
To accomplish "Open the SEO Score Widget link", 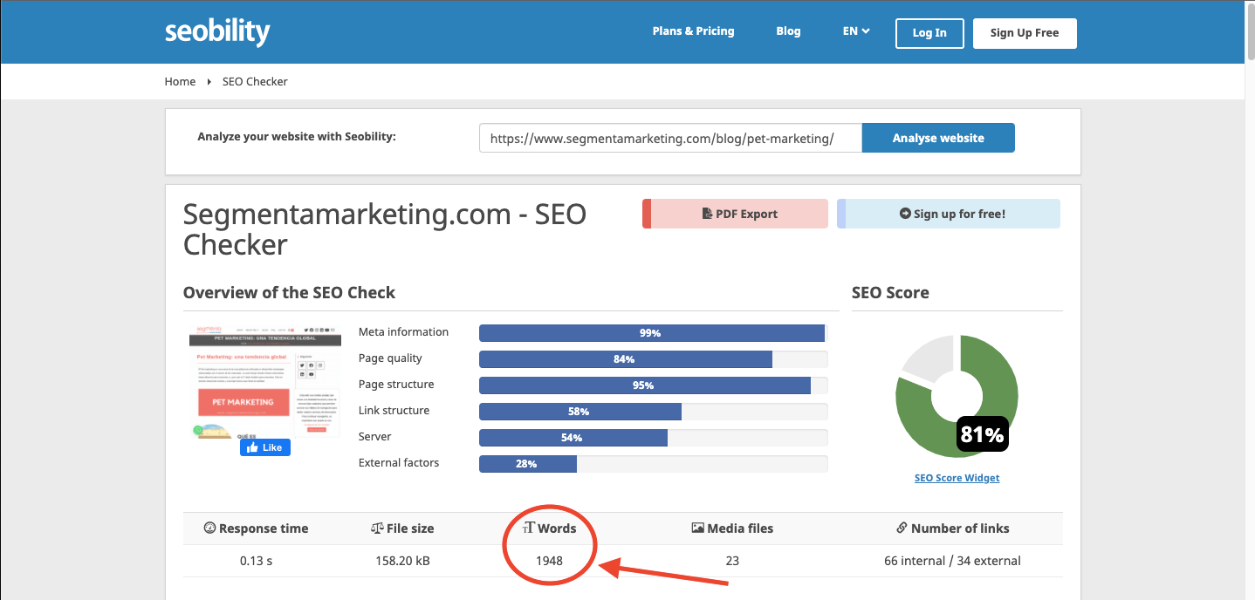I will coord(957,478).
